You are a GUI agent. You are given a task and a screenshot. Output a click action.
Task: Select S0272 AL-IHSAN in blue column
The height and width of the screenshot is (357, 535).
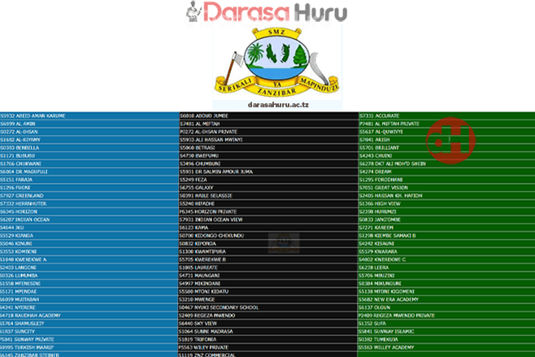[20, 132]
